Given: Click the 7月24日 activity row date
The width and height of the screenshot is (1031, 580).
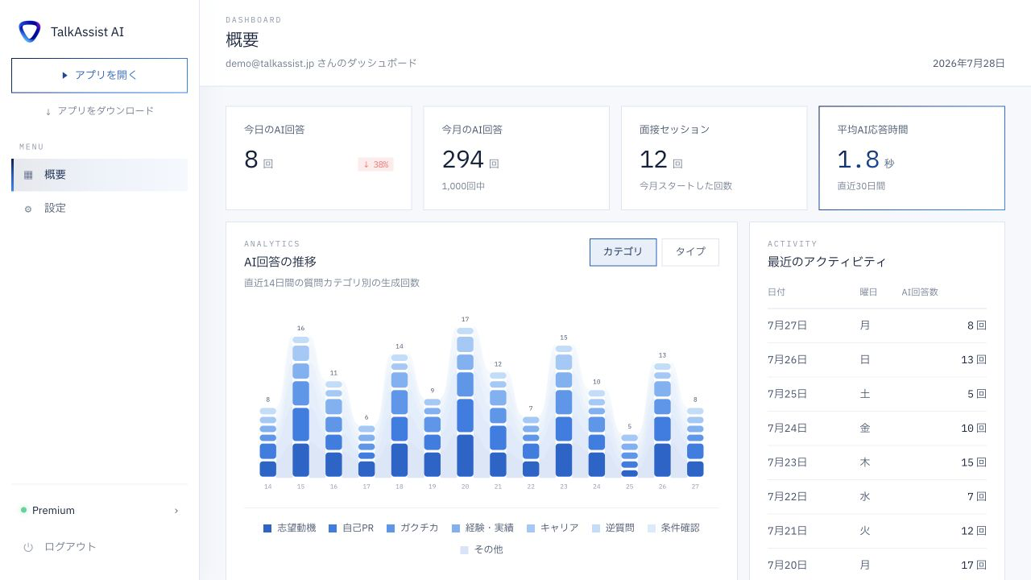Looking at the screenshot, I should click(787, 429).
